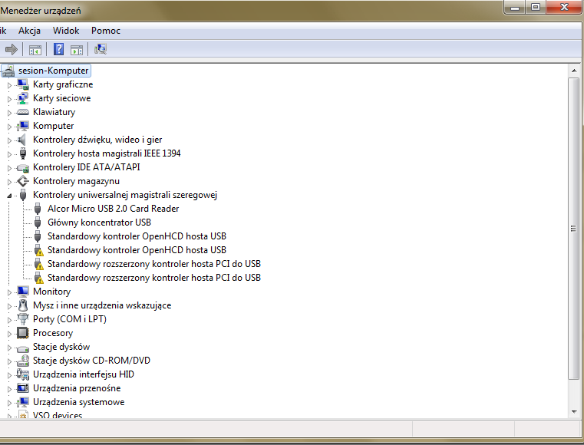This screenshot has height=445, width=584.
Task: Click the Urządzenia systemowe icon
Action: coord(23,402)
